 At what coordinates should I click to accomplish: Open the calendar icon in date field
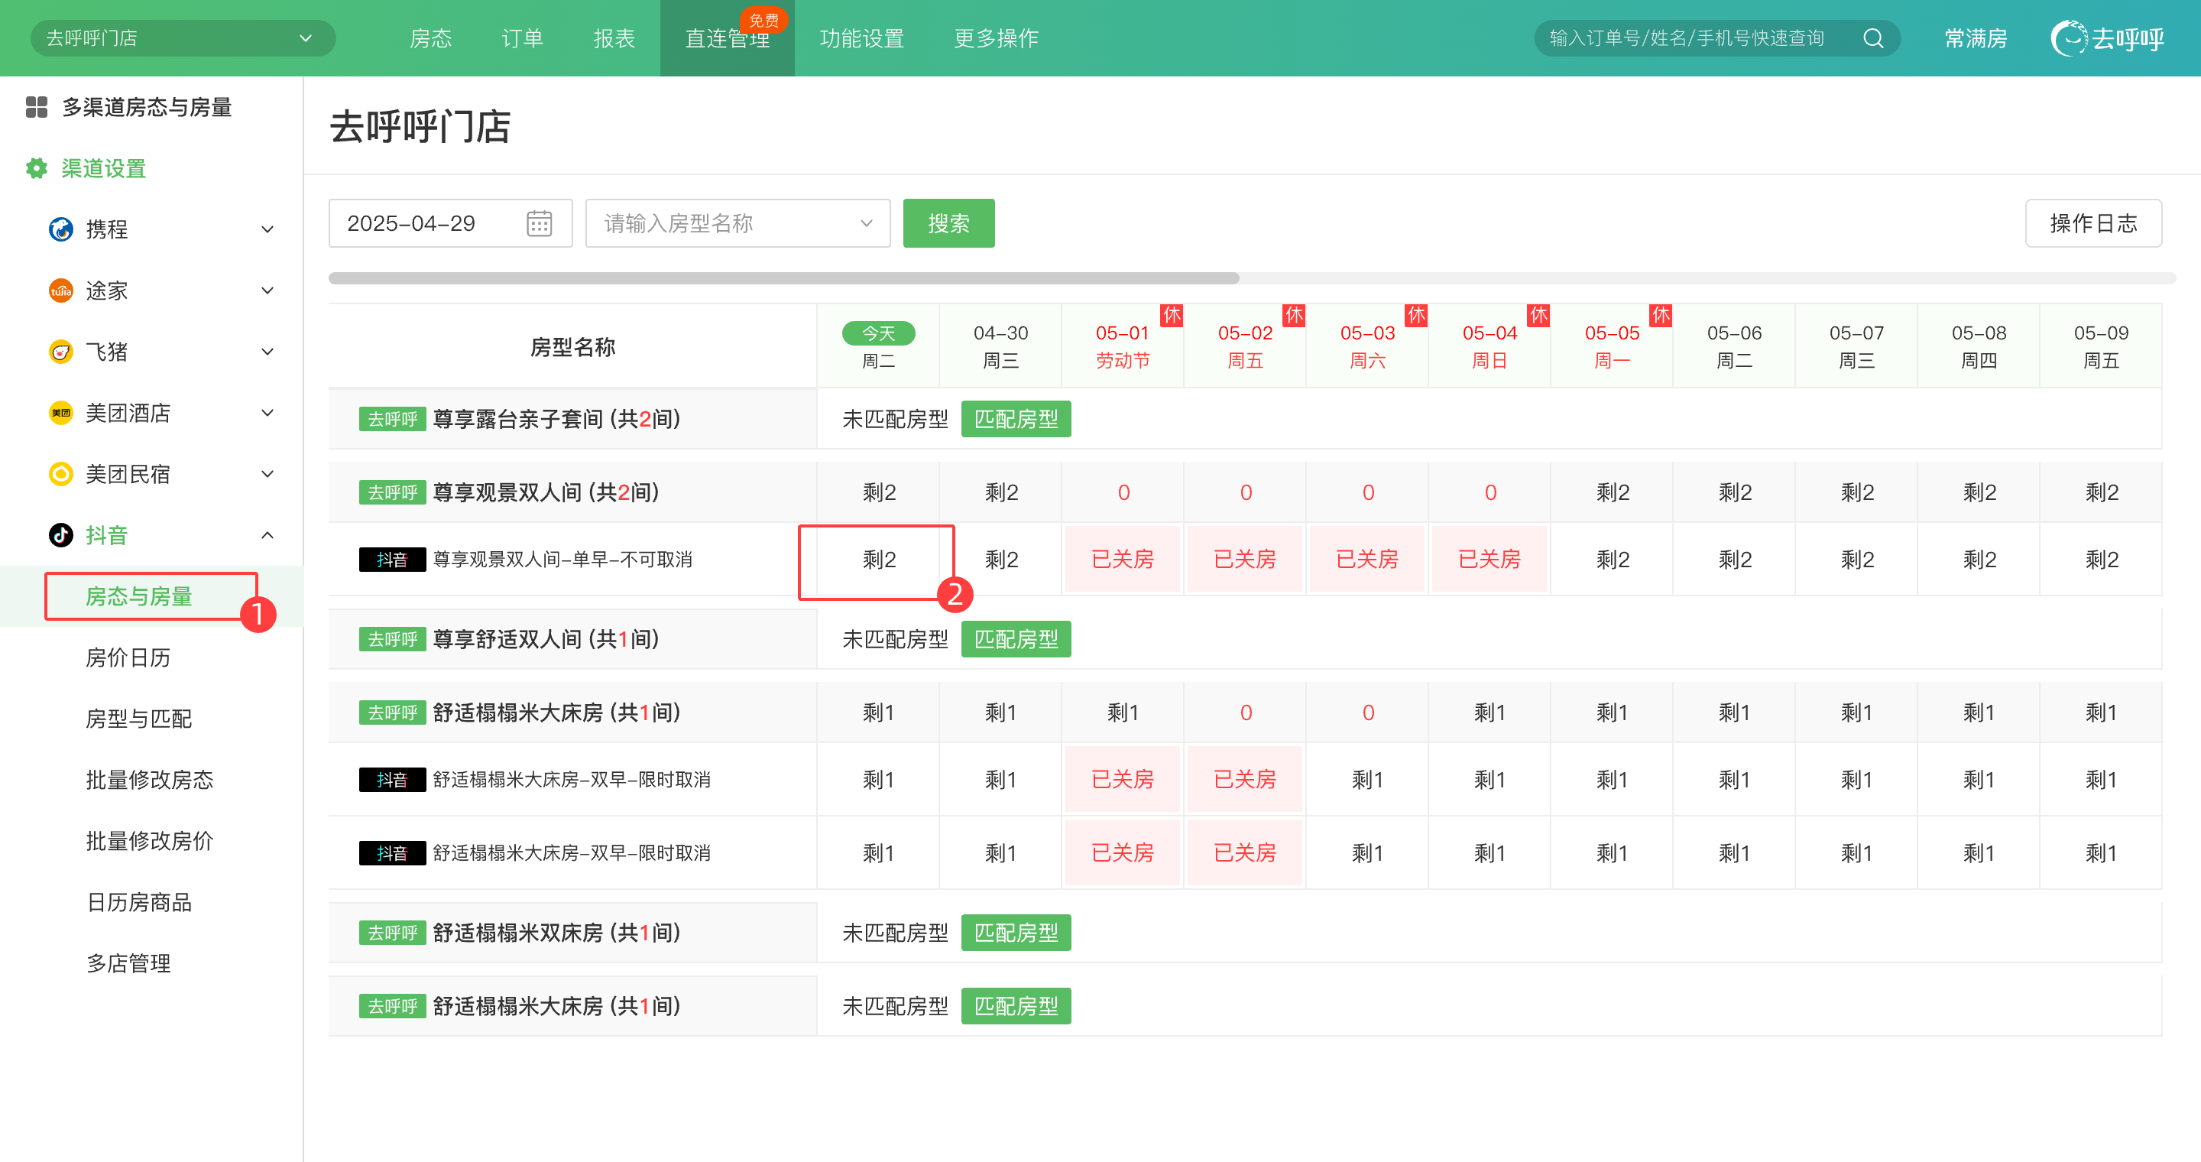(539, 224)
